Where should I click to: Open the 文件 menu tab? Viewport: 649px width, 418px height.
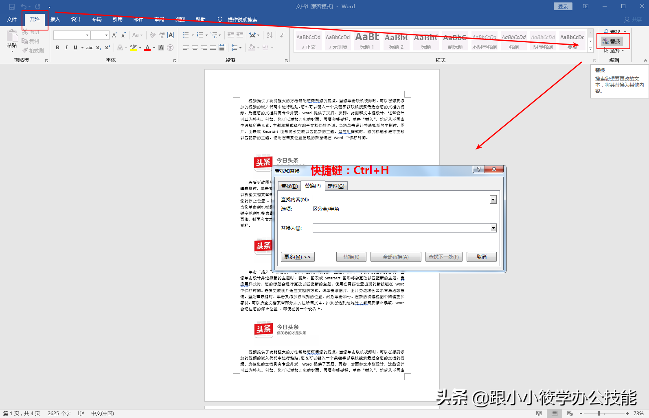(12, 20)
